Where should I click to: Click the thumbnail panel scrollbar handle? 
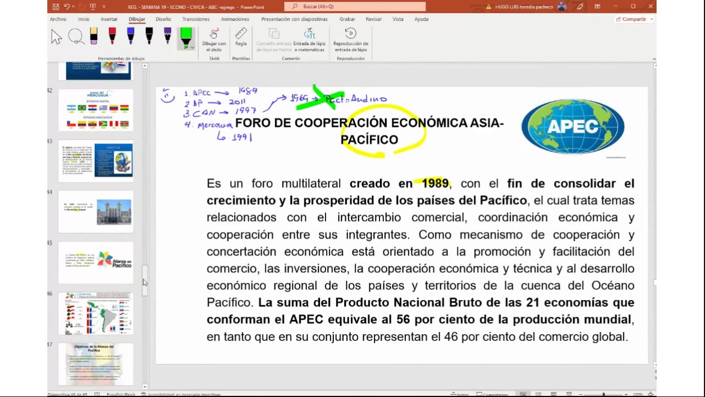point(145,281)
